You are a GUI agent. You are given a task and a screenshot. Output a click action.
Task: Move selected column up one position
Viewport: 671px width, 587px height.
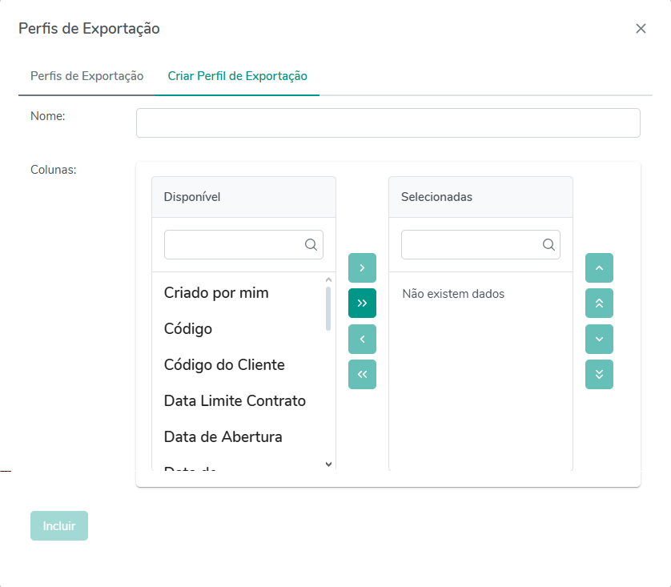[599, 267]
